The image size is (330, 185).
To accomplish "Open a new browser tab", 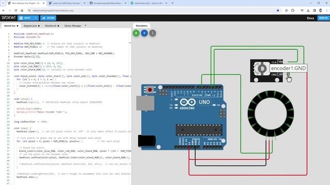I will 172,3.
